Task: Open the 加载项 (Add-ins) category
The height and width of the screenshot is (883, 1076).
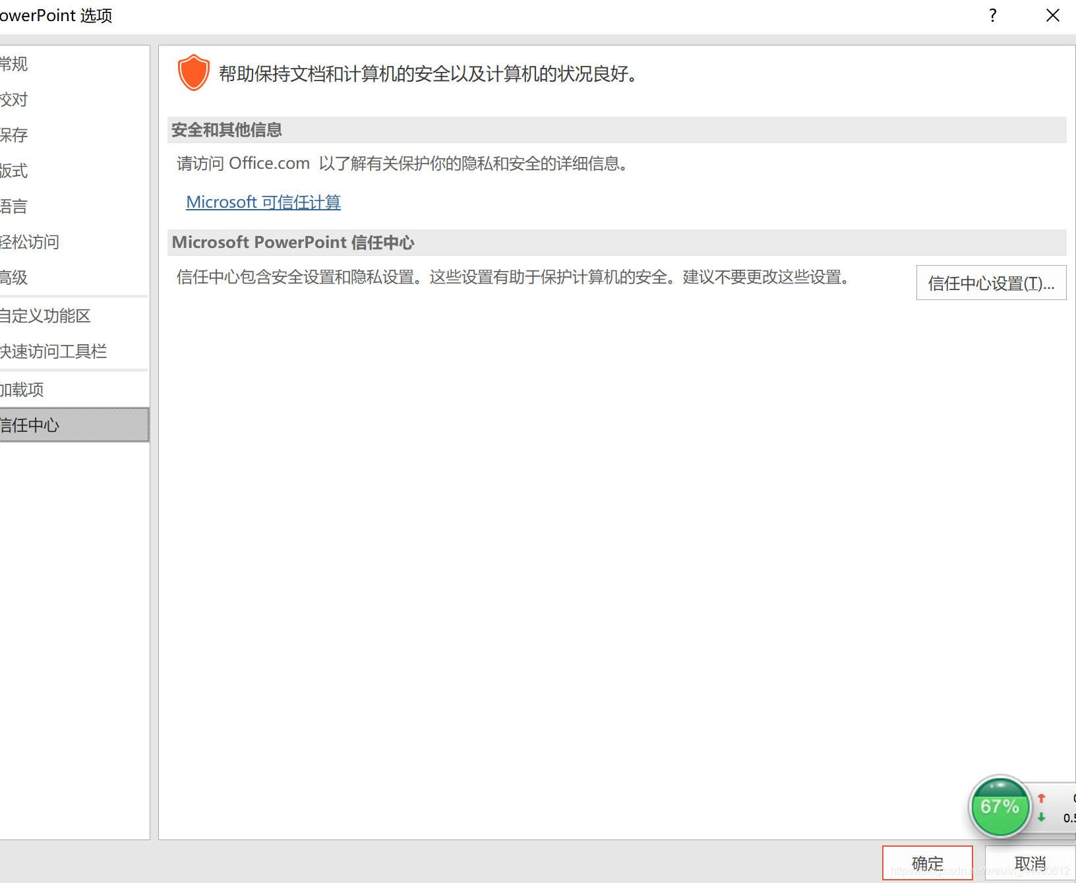Action: [x=74, y=390]
